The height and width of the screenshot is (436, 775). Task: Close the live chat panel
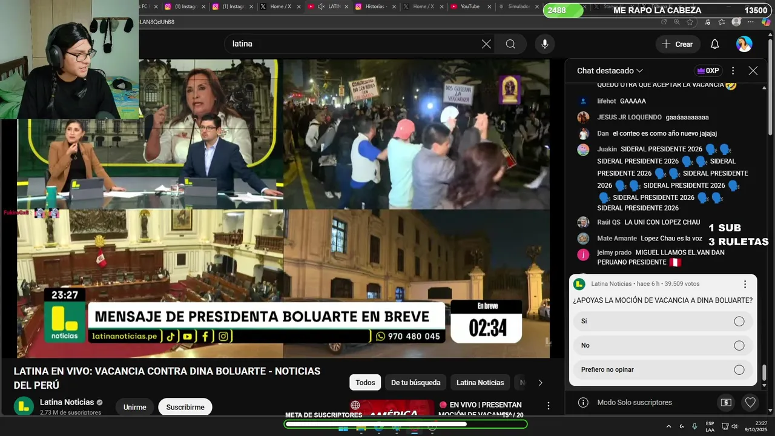click(753, 71)
